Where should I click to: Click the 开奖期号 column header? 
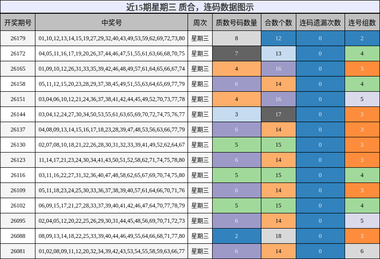click(x=18, y=22)
